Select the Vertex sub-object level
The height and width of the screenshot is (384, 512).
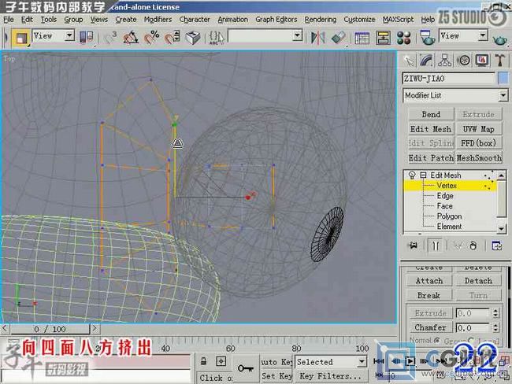click(447, 186)
